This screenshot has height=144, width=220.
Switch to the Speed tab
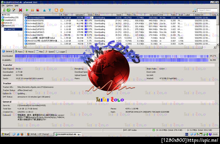click(49, 52)
